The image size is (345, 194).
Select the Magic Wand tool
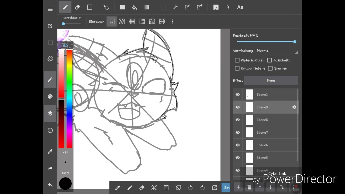[x=175, y=7]
